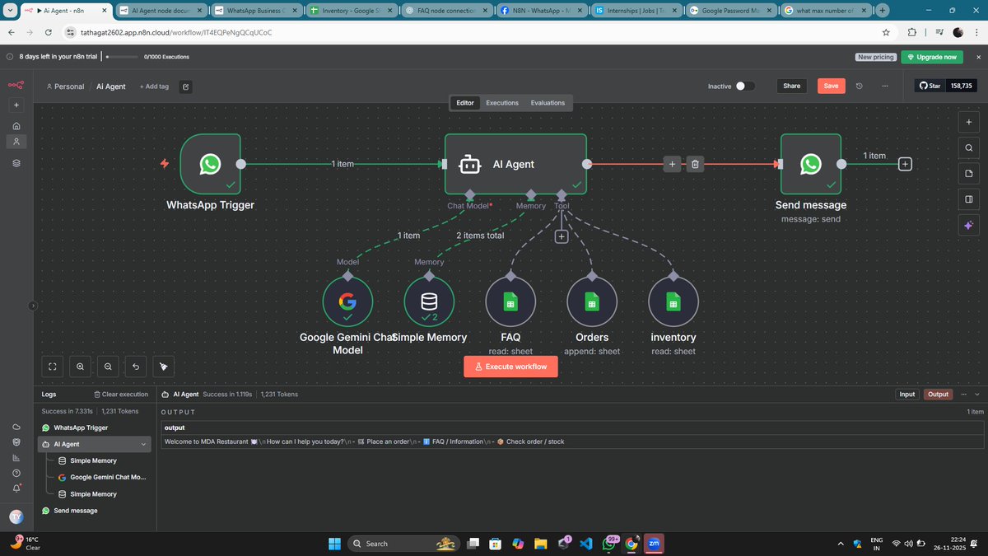This screenshot has width=988, height=556.
Task: Open the workflow history icon
Action: pyautogui.click(x=859, y=86)
